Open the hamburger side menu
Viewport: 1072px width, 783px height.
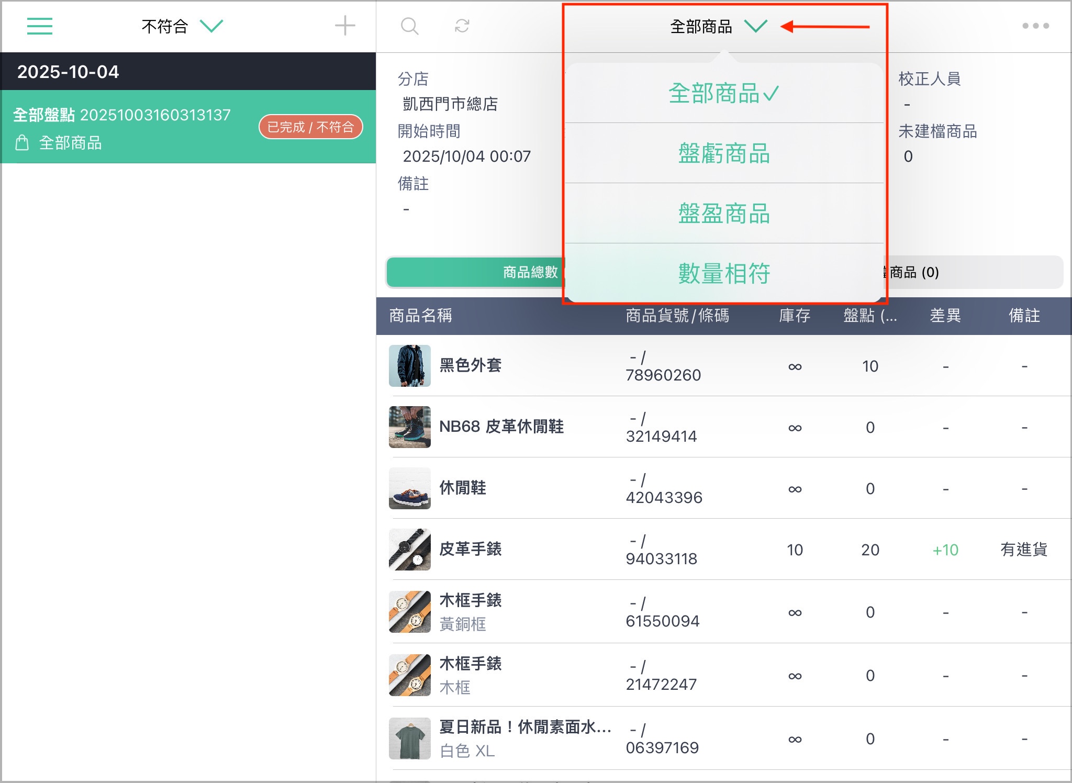(40, 26)
